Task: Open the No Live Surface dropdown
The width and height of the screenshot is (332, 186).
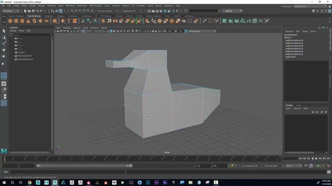Action: (105, 11)
